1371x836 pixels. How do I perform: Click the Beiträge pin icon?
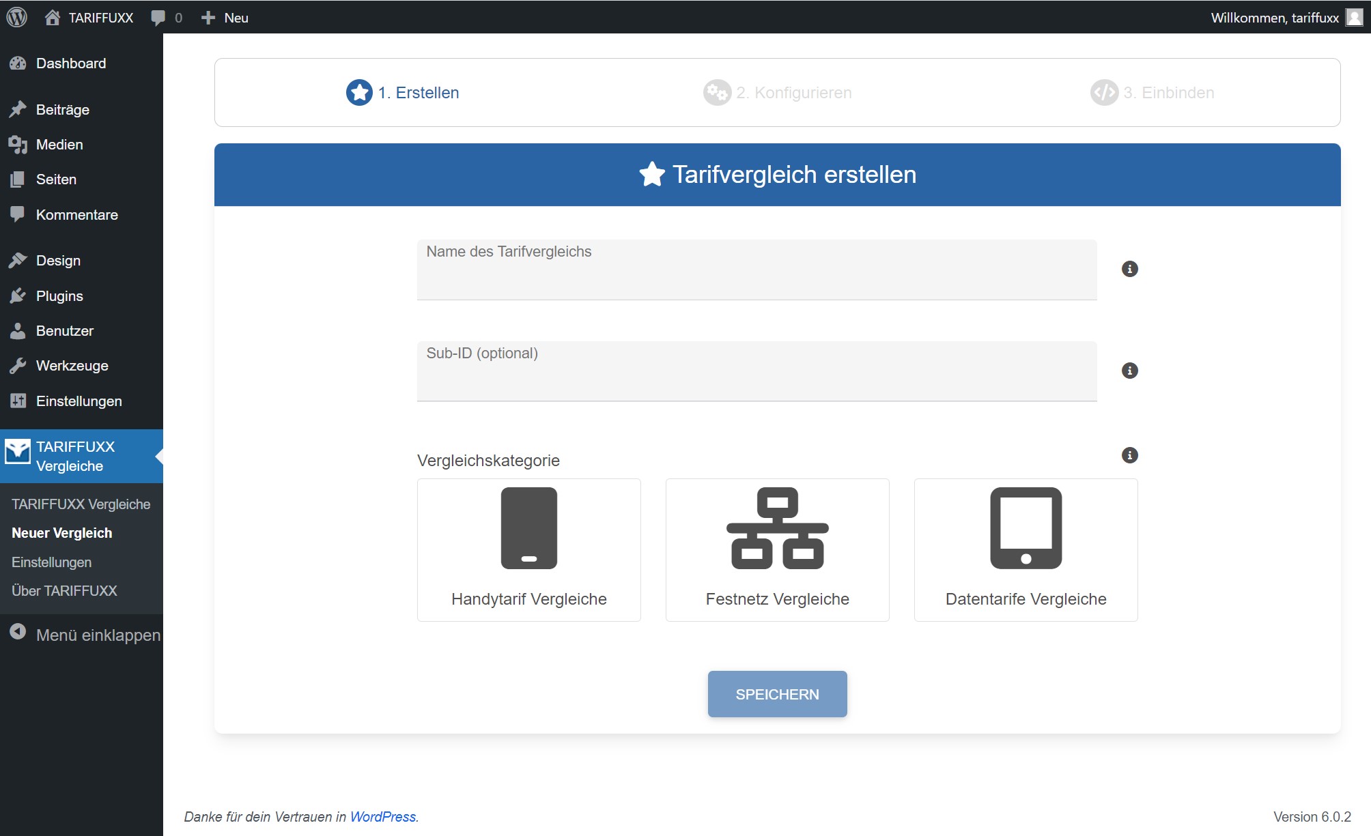coord(18,110)
